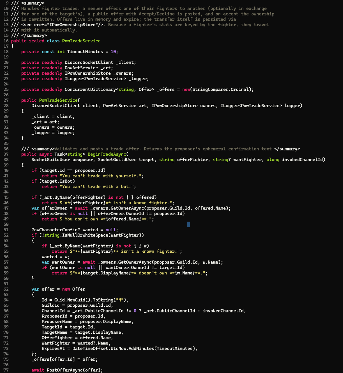Click the wantOwner variable declared on line 57
This screenshot has height=373, width=343.
pyautogui.click(x=63, y=262)
